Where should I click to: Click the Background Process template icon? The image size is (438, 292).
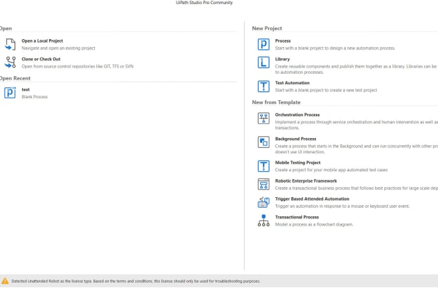point(263,142)
